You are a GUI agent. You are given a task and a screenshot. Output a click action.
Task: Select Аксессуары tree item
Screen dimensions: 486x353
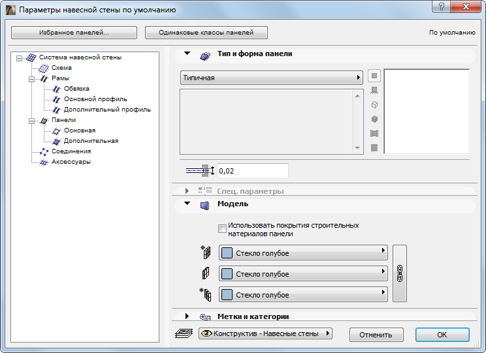click(x=71, y=162)
